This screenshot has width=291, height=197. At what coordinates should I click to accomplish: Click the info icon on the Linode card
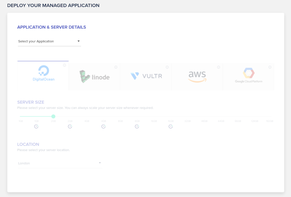tap(116, 67)
